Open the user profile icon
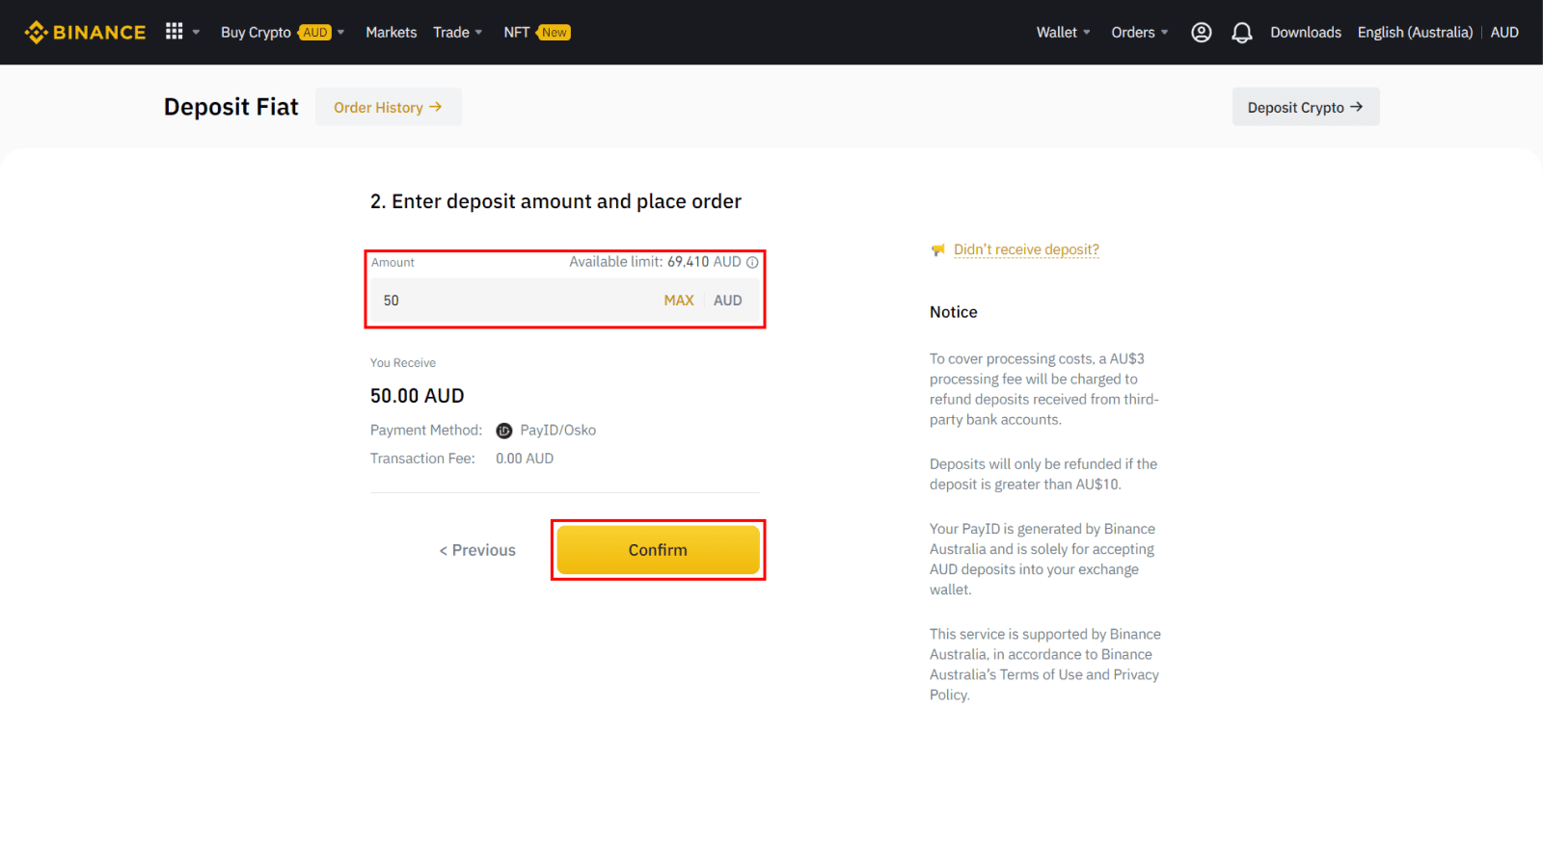Screen dimensions: 1543x867 coord(1201,33)
